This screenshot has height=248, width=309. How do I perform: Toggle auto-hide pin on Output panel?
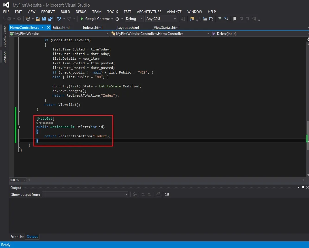click(303, 187)
